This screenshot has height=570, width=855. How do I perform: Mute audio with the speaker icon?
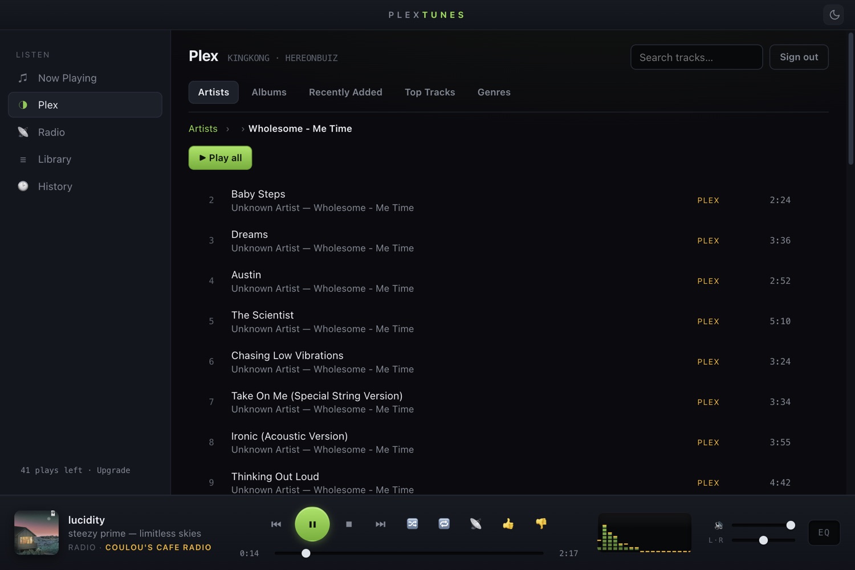(x=719, y=525)
